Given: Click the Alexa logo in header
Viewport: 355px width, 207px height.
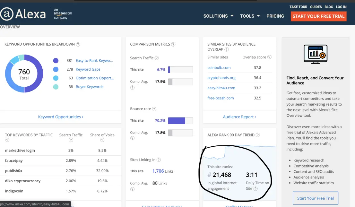Looking at the screenshot, I should click(23, 14).
